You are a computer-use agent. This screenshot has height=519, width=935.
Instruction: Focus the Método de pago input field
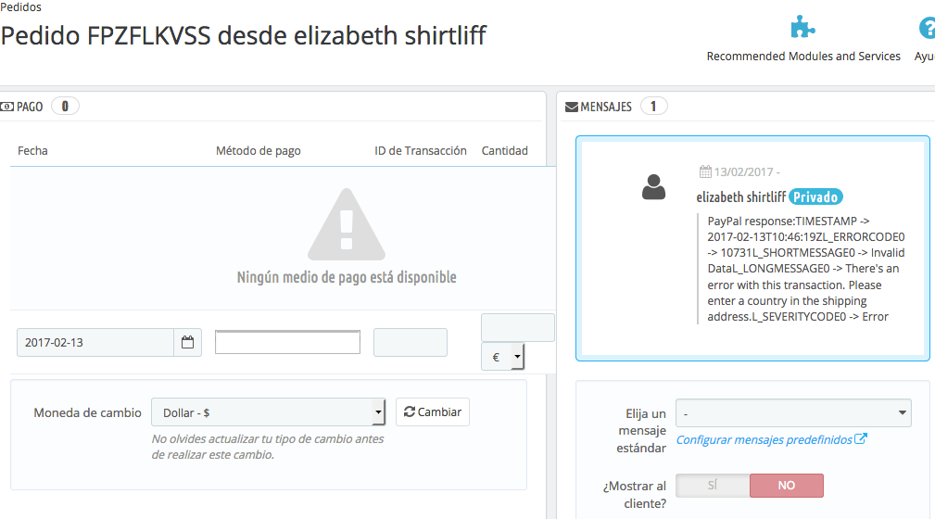pyautogui.click(x=287, y=342)
